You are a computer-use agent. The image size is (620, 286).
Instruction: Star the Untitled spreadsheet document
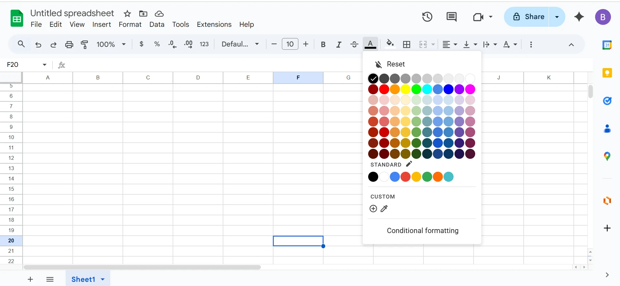[127, 14]
